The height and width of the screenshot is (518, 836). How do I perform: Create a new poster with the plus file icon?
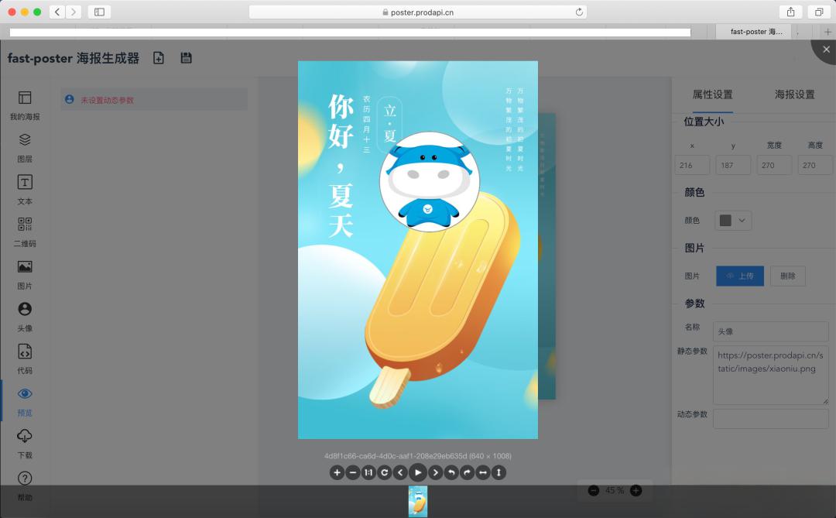coord(159,57)
